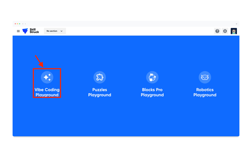This screenshot has height=157, width=252.
Task: Open settings gear icon
Action: point(225,31)
